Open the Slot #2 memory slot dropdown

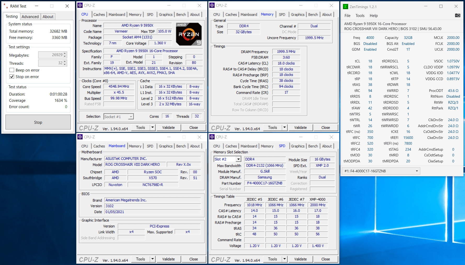pyautogui.click(x=238, y=159)
